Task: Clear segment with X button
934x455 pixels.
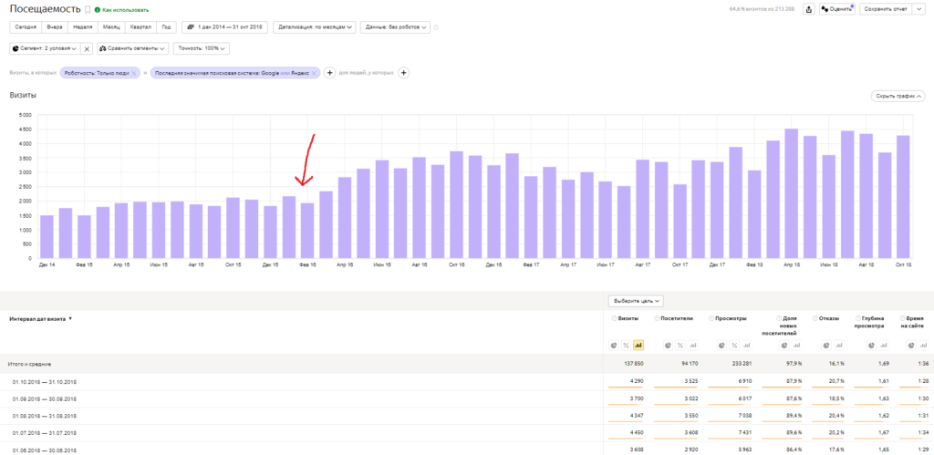Action: coord(86,49)
